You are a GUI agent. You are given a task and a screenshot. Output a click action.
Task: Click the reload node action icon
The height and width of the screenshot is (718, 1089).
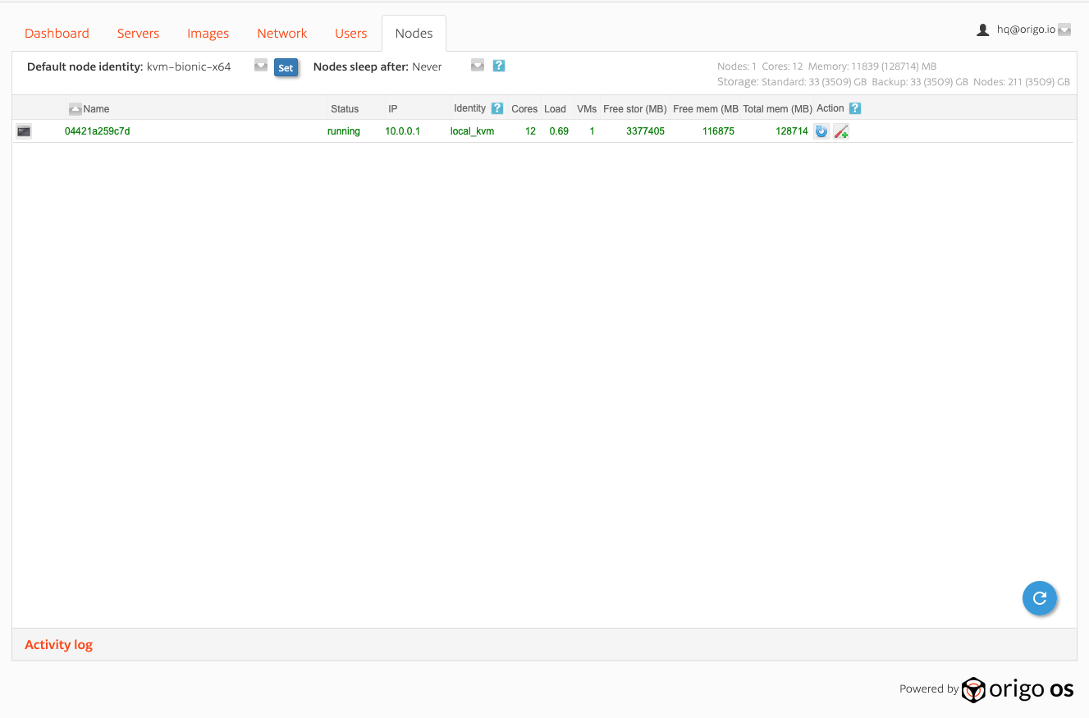(821, 131)
